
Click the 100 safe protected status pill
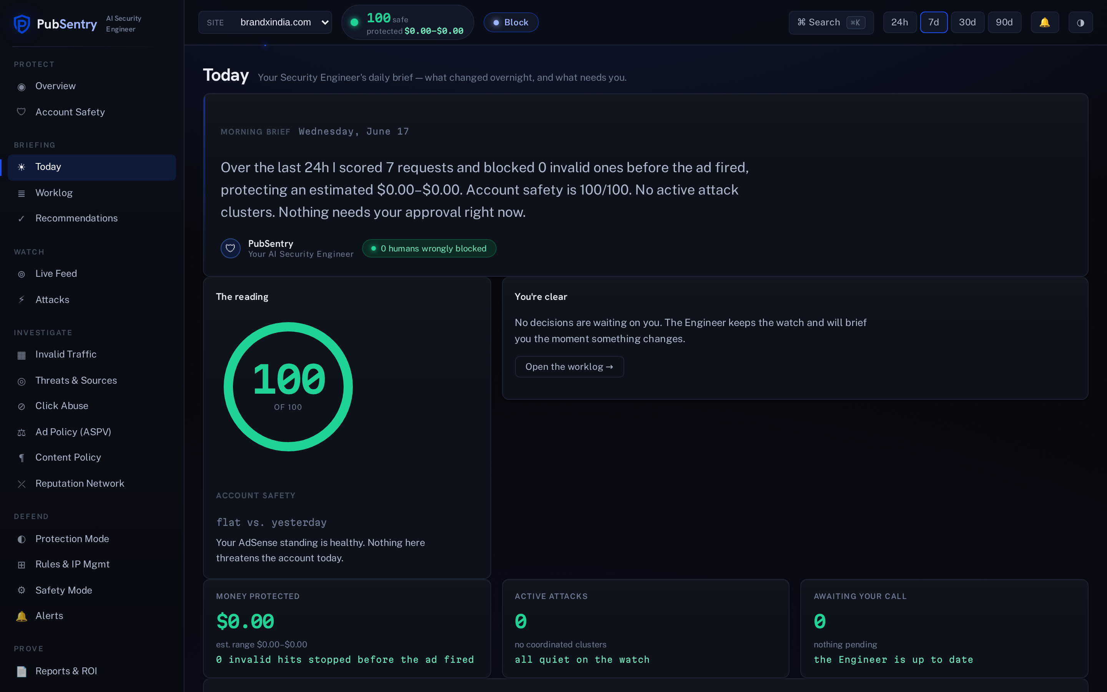(x=407, y=22)
